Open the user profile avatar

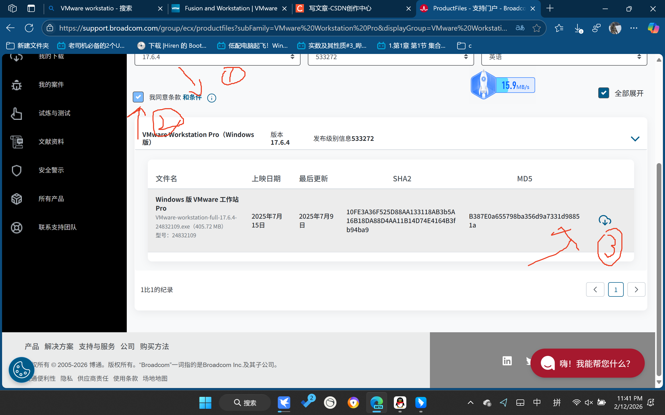[x=615, y=28]
